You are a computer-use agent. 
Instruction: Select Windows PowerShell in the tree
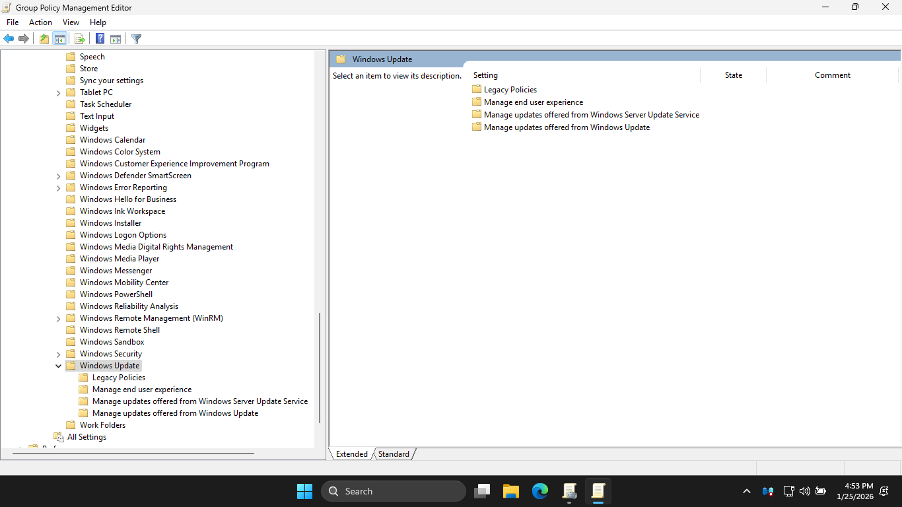116,294
